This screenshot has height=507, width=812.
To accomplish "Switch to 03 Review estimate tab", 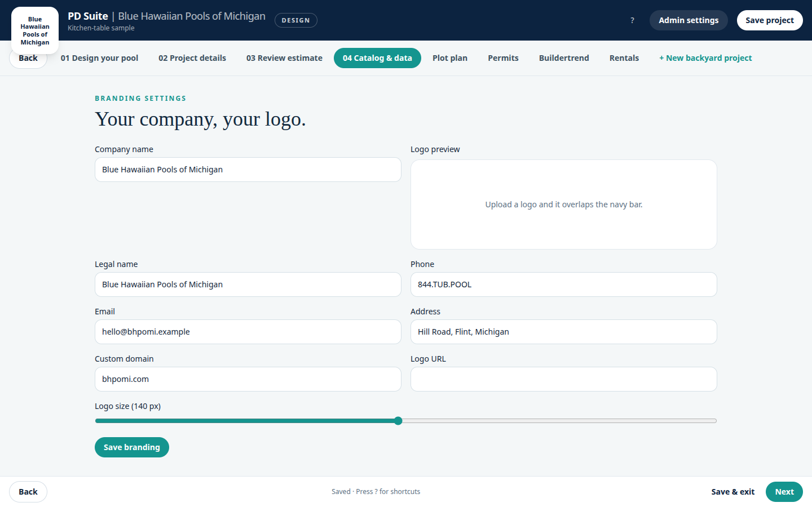I will click(284, 58).
